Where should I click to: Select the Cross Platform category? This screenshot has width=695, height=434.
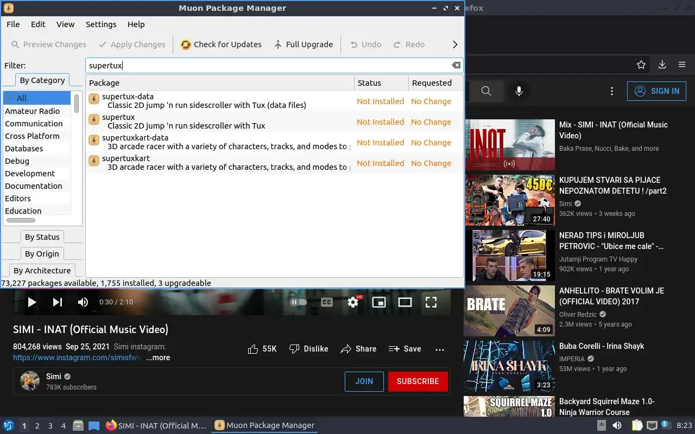(37, 136)
